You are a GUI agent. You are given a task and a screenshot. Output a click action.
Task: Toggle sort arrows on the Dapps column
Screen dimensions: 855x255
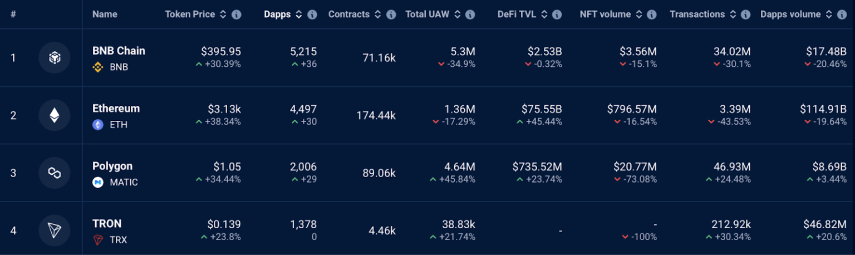tap(299, 14)
